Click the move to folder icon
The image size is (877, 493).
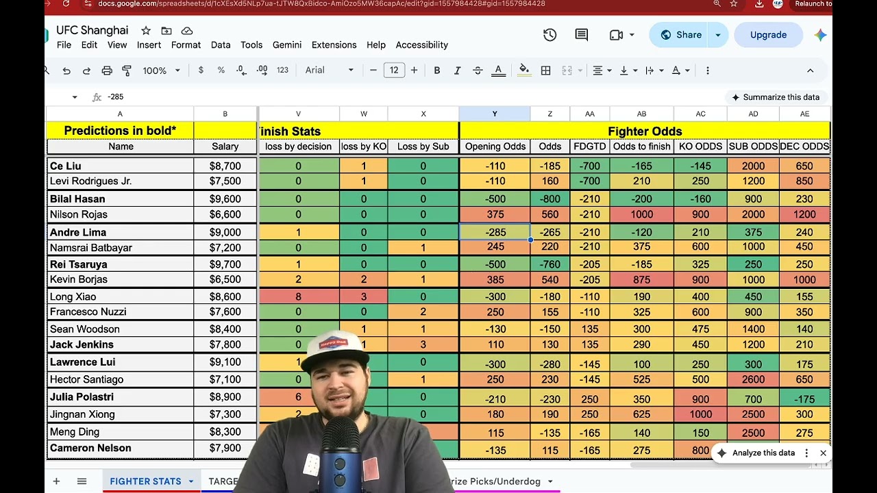(166, 31)
